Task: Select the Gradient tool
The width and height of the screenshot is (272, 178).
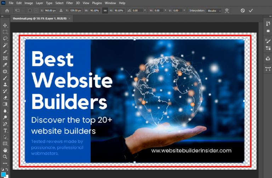Action: [x=5, y=104]
